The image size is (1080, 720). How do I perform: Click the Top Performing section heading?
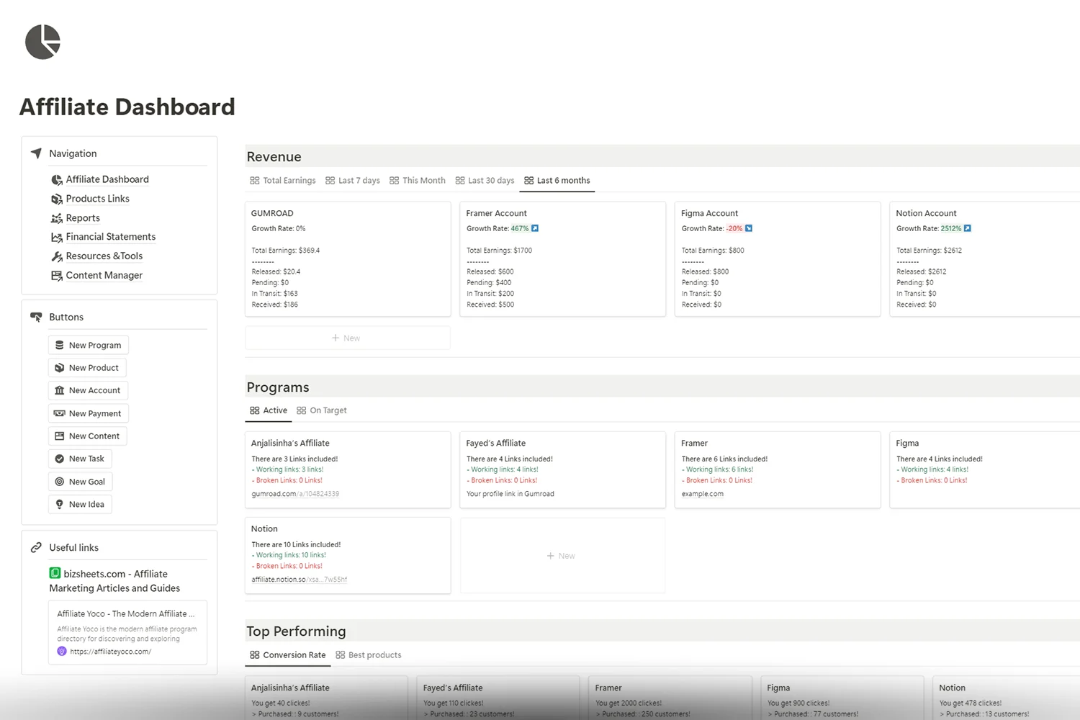click(296, 631)
